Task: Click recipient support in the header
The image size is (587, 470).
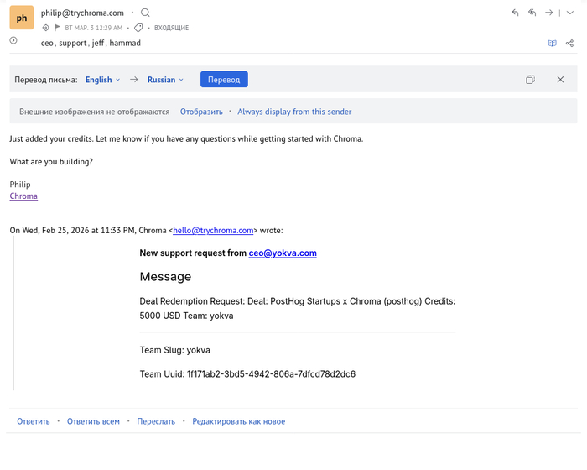Action: (73, 43)
